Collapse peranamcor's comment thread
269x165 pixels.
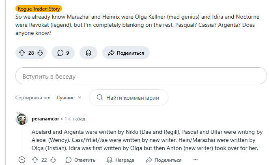(x=22, y=160)
